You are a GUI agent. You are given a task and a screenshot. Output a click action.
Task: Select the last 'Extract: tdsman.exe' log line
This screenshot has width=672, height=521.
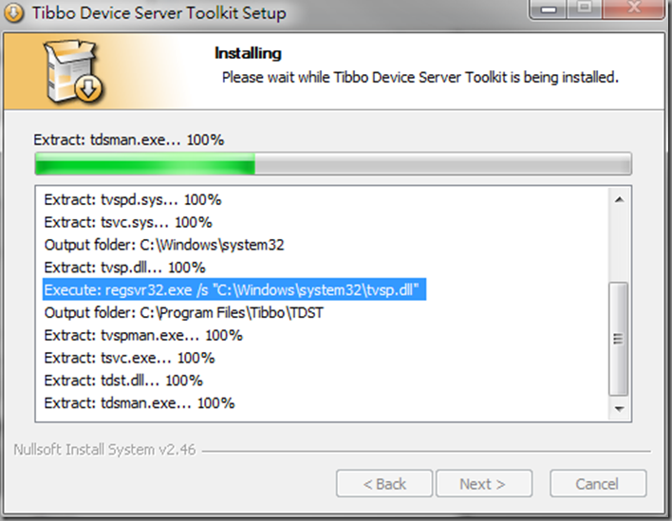pos(140,403)
